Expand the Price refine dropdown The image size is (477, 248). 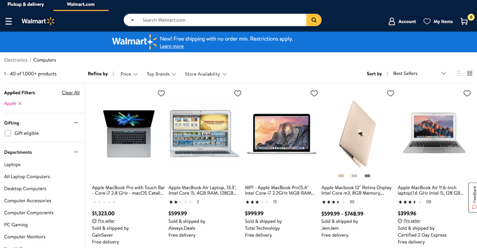click(x=129, y=74)
